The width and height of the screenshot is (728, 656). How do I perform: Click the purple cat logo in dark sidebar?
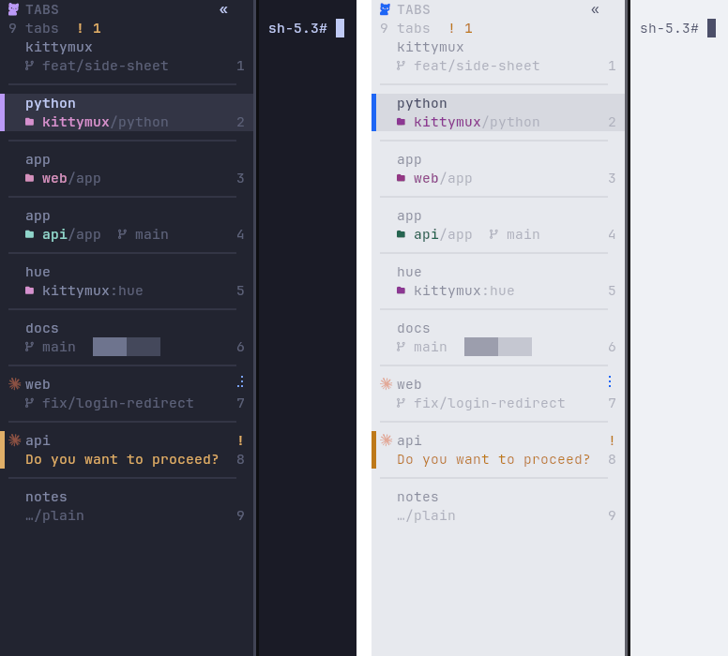tap(13, 9)
